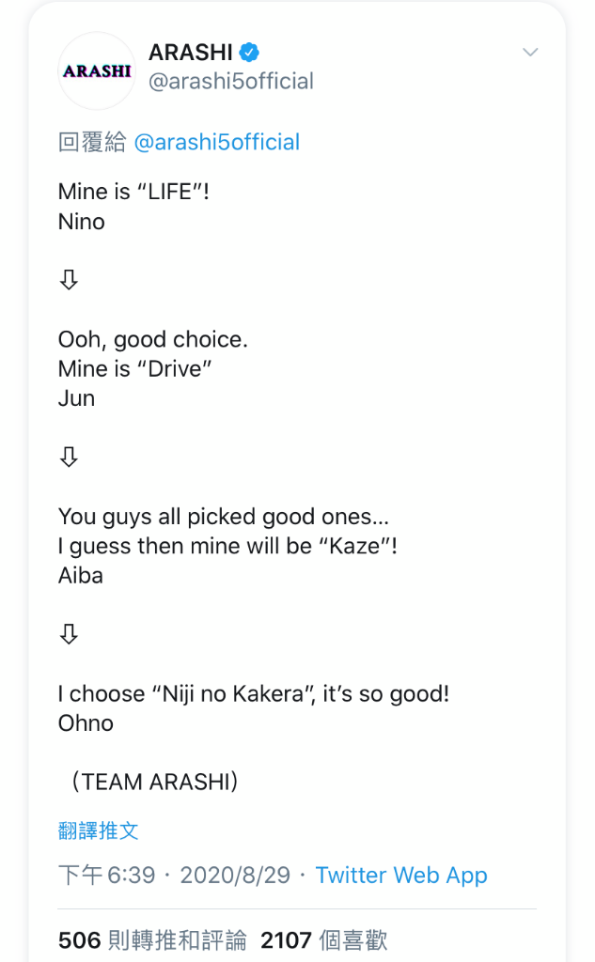
Task: View the 2107 個喜歡 likes list
Action: 324,939
